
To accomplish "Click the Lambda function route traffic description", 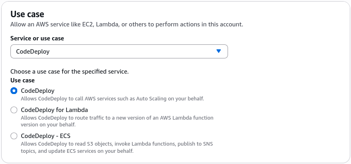I will [117, 121].
